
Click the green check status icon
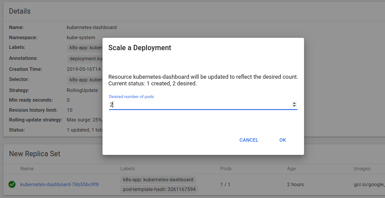tap(12, 184)
